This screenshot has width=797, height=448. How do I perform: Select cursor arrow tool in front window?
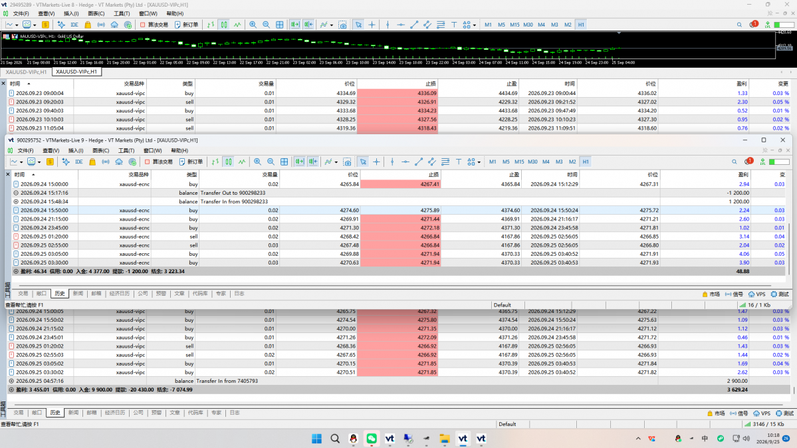363,162
